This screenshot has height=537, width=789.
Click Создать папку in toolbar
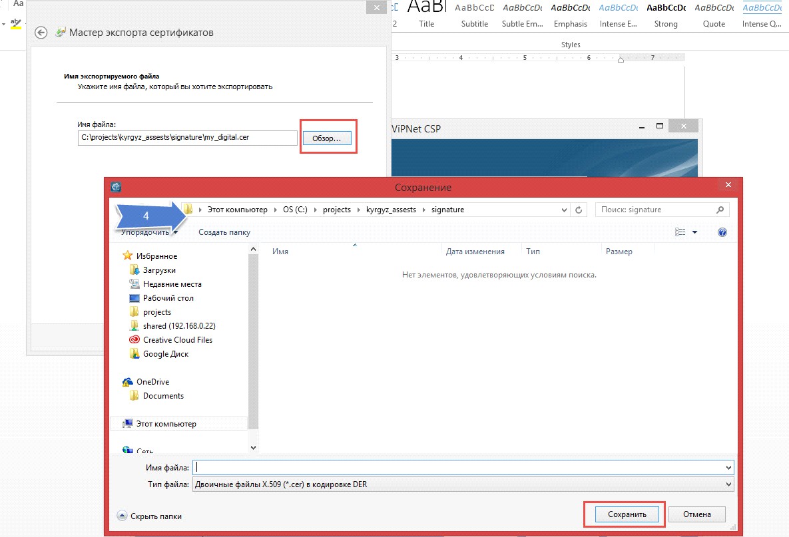point(224,232)
